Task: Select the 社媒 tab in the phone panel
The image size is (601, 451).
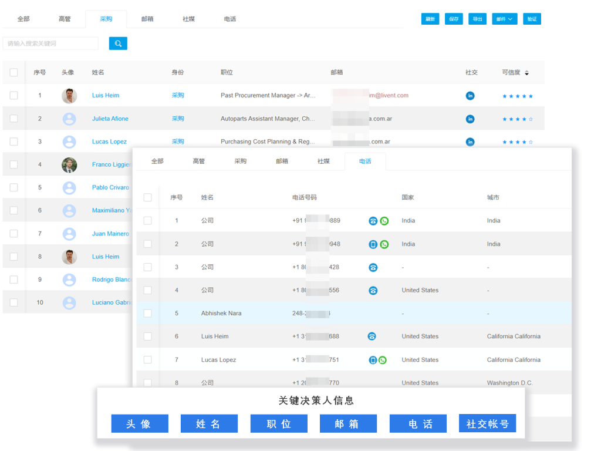Action: click(323, 161)
